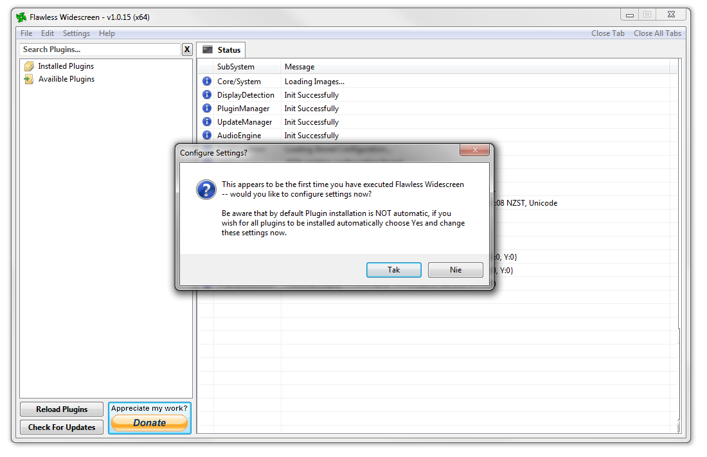Click the info icon beside DisplayDetection
Screen dimensions: 707x457
click(207, 94)
